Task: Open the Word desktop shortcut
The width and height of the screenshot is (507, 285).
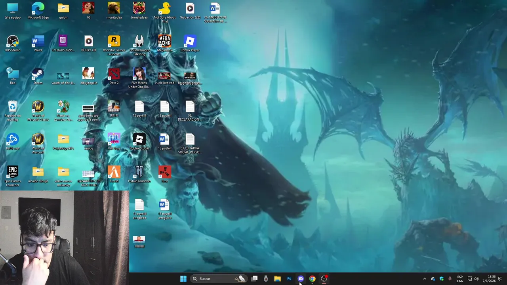Action: point(38,44)
